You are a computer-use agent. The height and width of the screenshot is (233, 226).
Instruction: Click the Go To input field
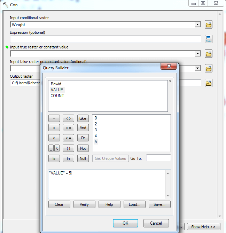(x=158, y=158)
